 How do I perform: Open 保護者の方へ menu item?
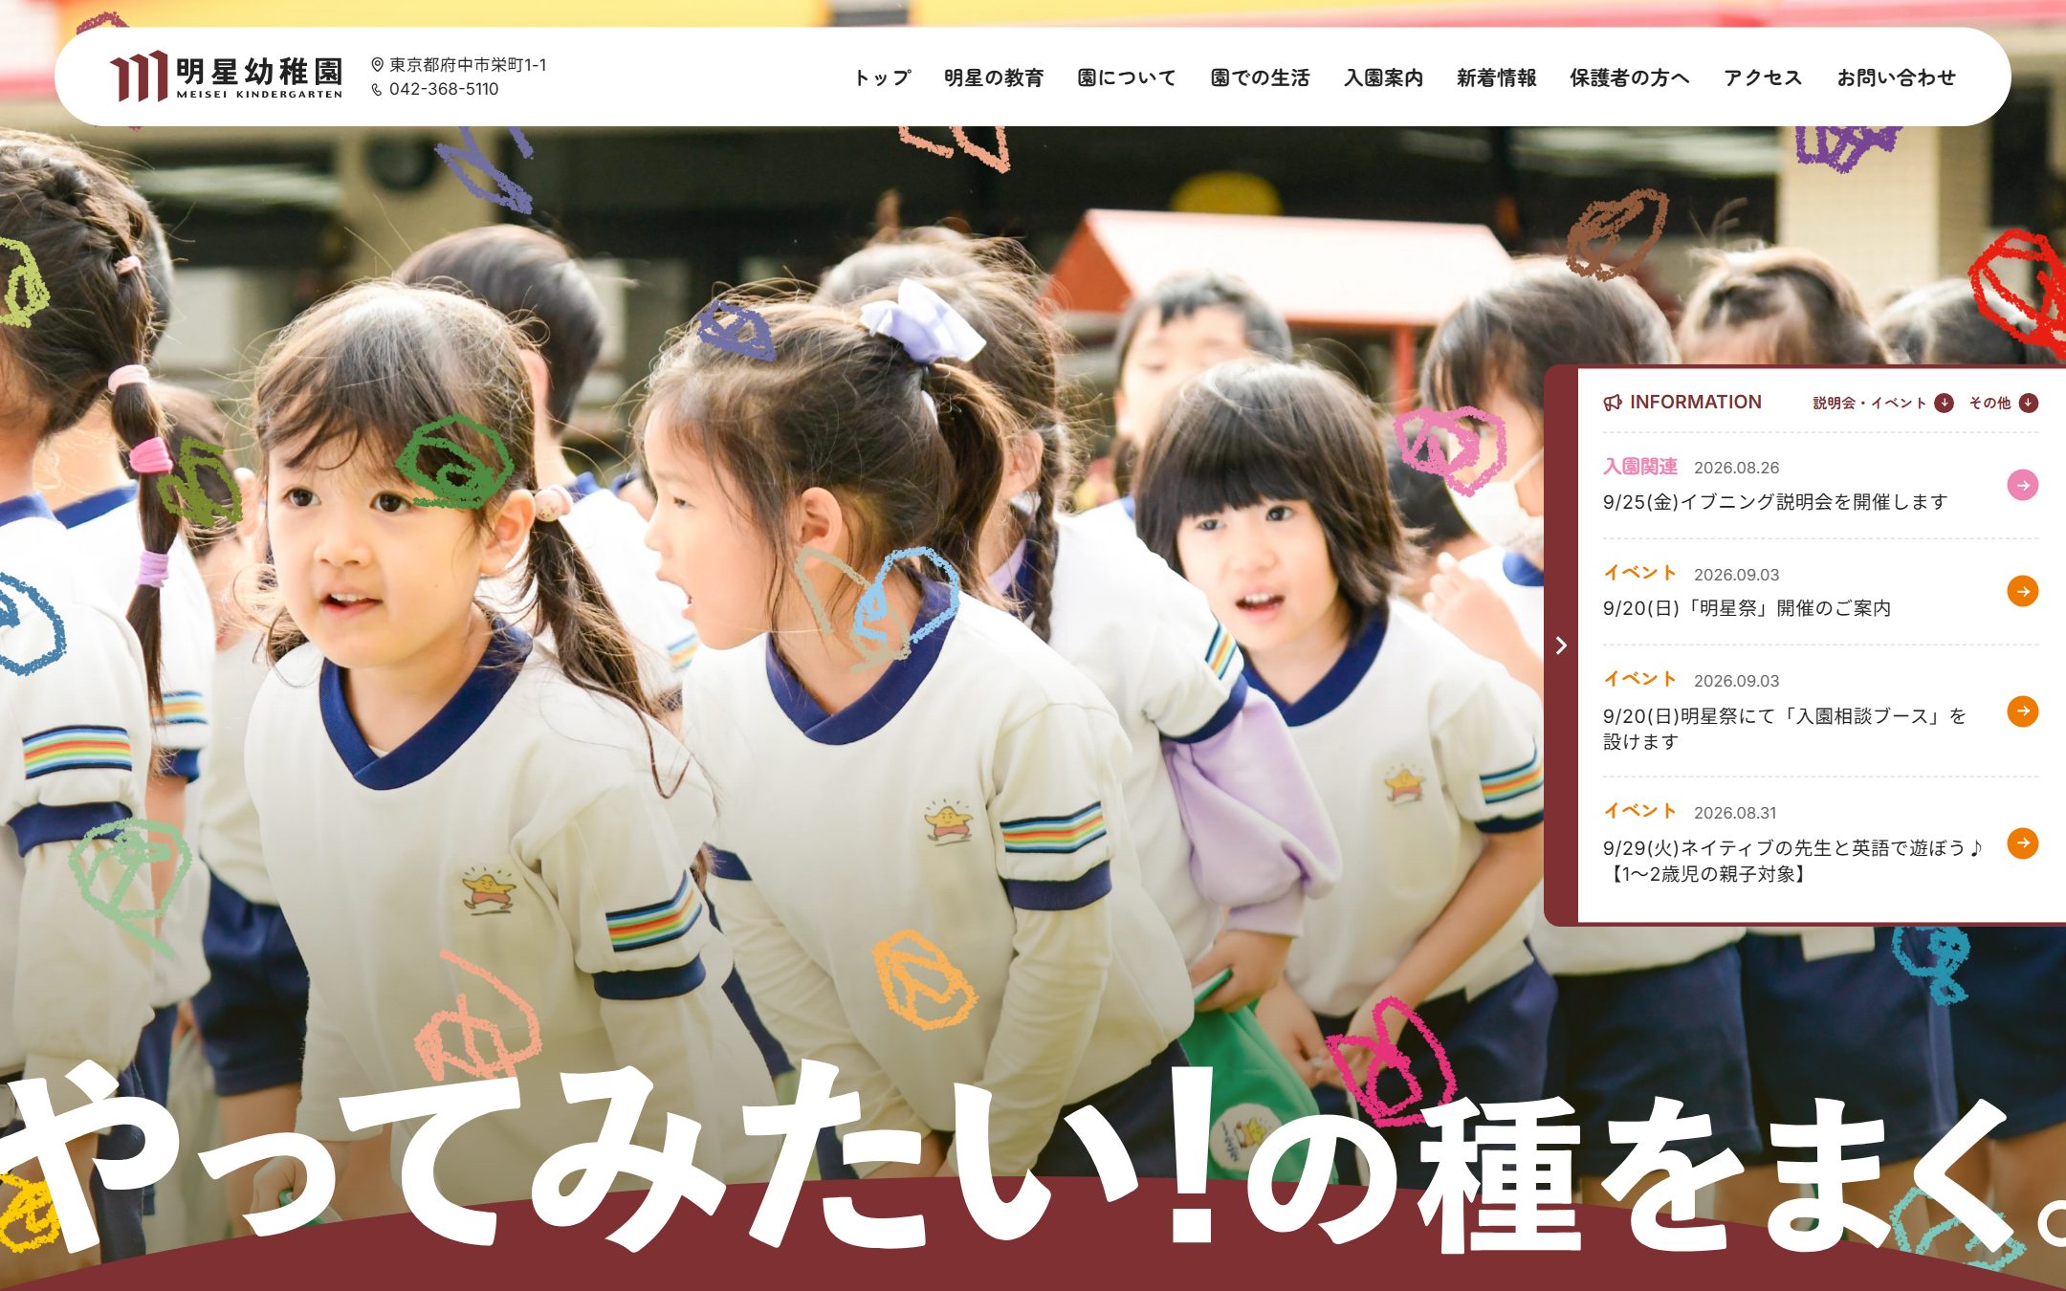pos(1630,77)
